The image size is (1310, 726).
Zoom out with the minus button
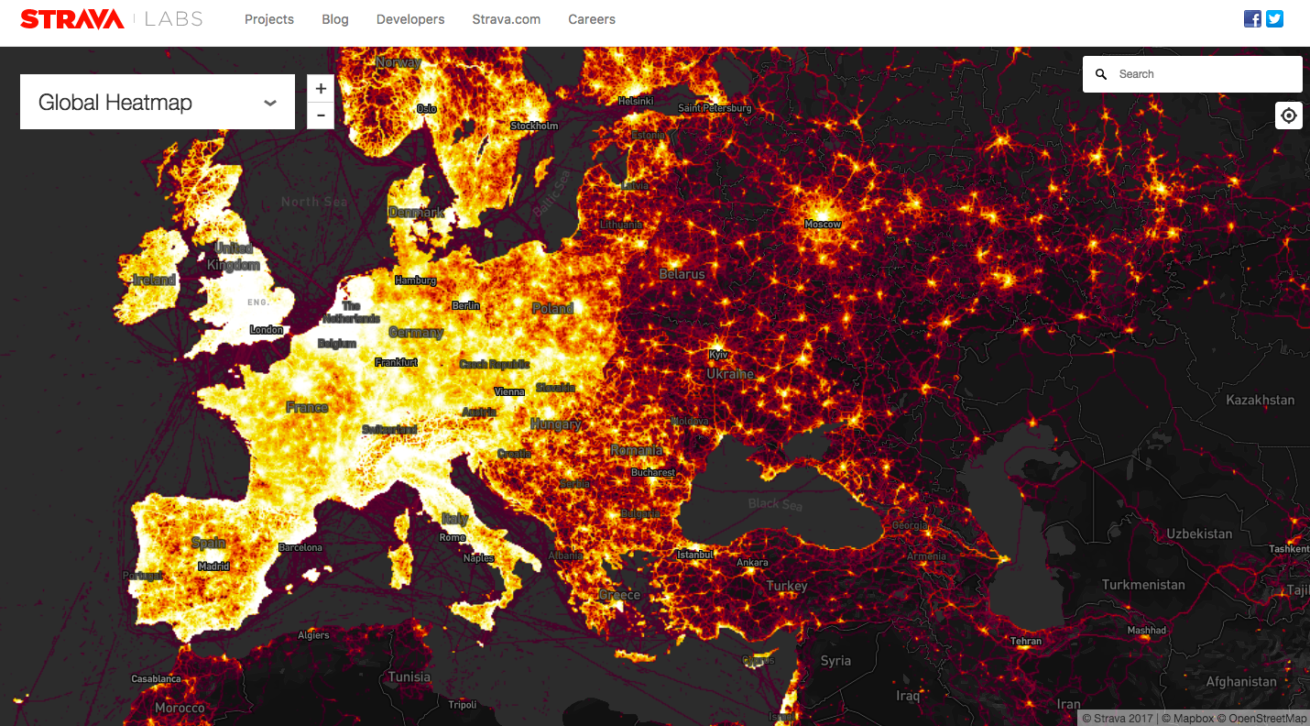(321, 115)
